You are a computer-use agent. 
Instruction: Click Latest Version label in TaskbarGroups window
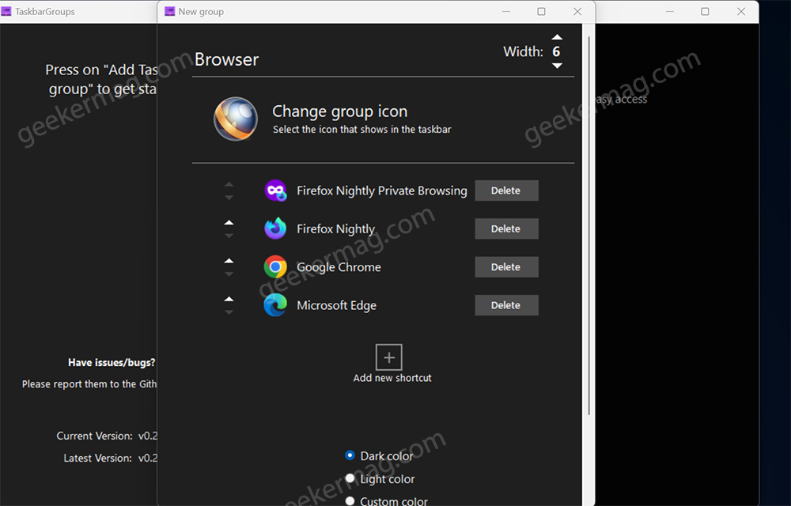(97, 458)
